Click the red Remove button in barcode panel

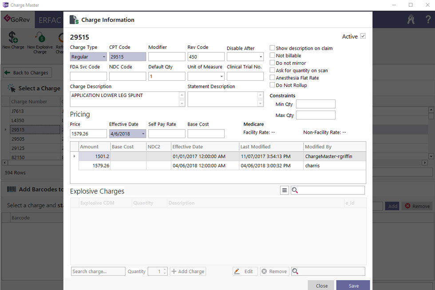click(417, 206)
